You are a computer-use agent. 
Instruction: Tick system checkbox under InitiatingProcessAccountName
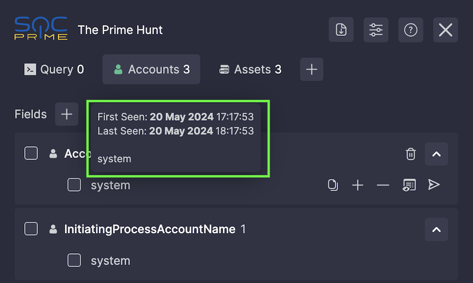coord(74,260)
